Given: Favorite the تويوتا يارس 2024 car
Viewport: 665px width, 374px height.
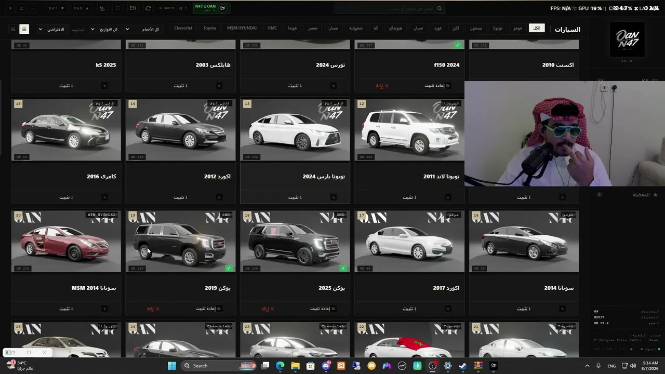Looking at the screenshot, I should pos(333,197).
